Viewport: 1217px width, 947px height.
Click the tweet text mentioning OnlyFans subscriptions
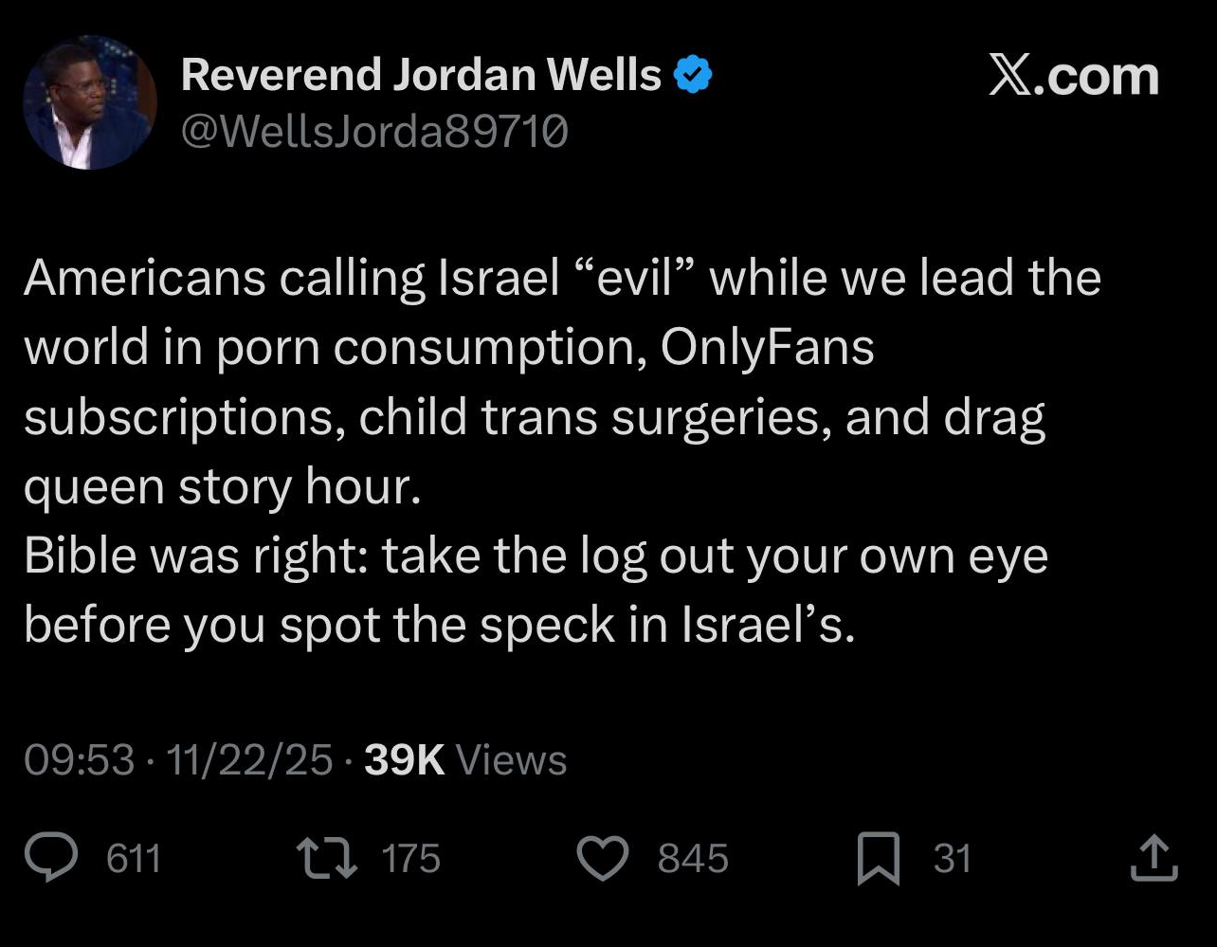pyautogui.click(x=449, y=348)
